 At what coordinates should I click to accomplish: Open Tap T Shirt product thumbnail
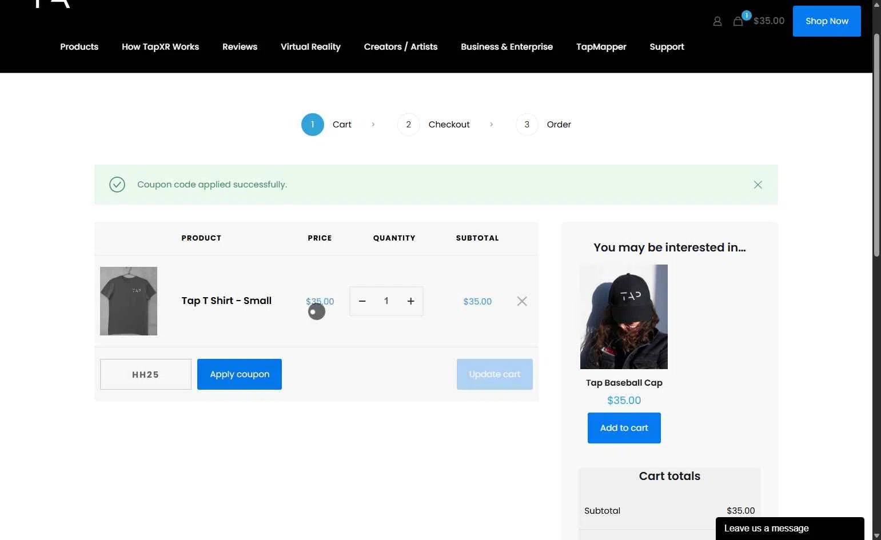[x=129, y=301]
